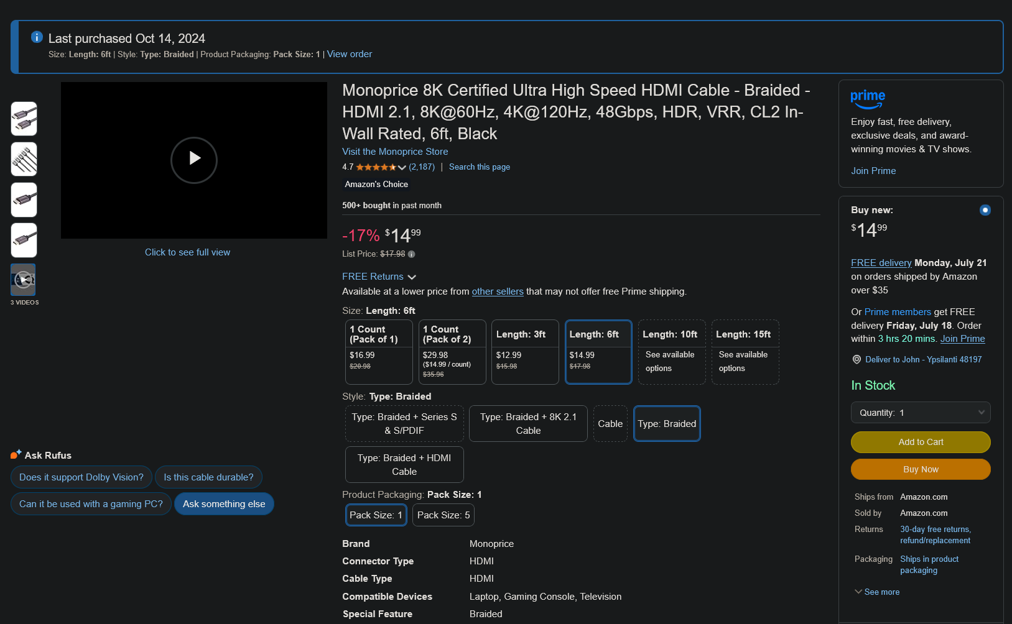
Task: Click the FREE Returns link text
Action: pyautogui.click(x=373, y=277)
